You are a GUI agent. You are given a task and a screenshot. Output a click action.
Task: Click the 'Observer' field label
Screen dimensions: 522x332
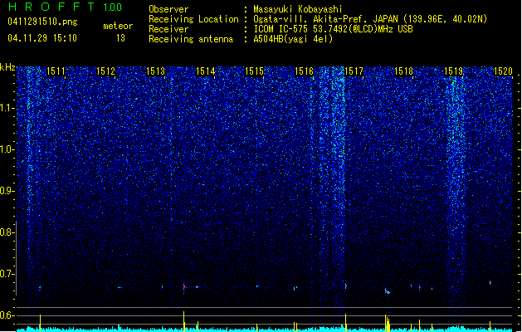point(168,9)
